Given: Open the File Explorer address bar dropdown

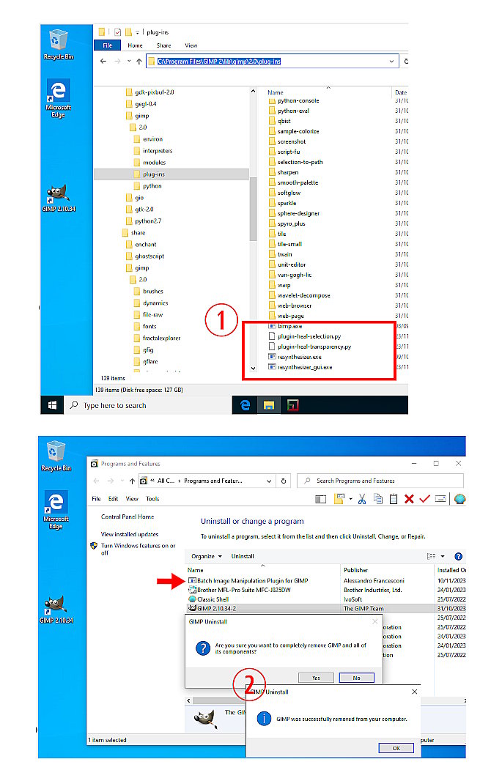Looking at the screenshot, I should (x=391, y=62).
